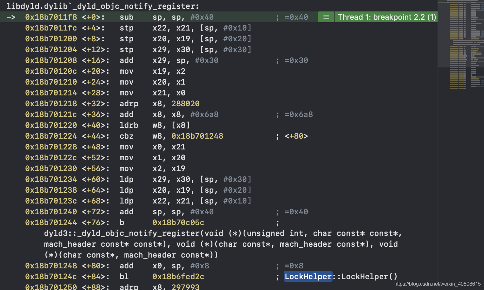Click the dyld3::_dyld_objc_notify_register signature text
484x290 pixels.
(223, 244)
